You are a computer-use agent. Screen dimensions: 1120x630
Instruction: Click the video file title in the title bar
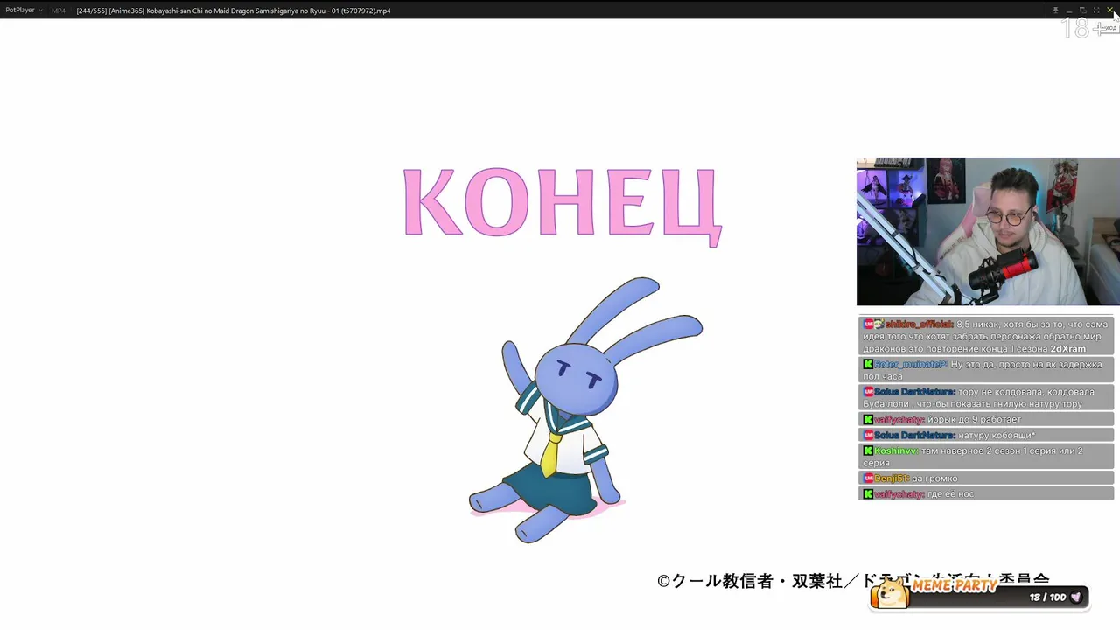pyautogui.click(x=234, y=10)
